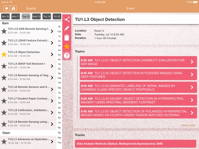Open TU1.L5 Remote Sensing of Veg chevron

click(52, 77)
